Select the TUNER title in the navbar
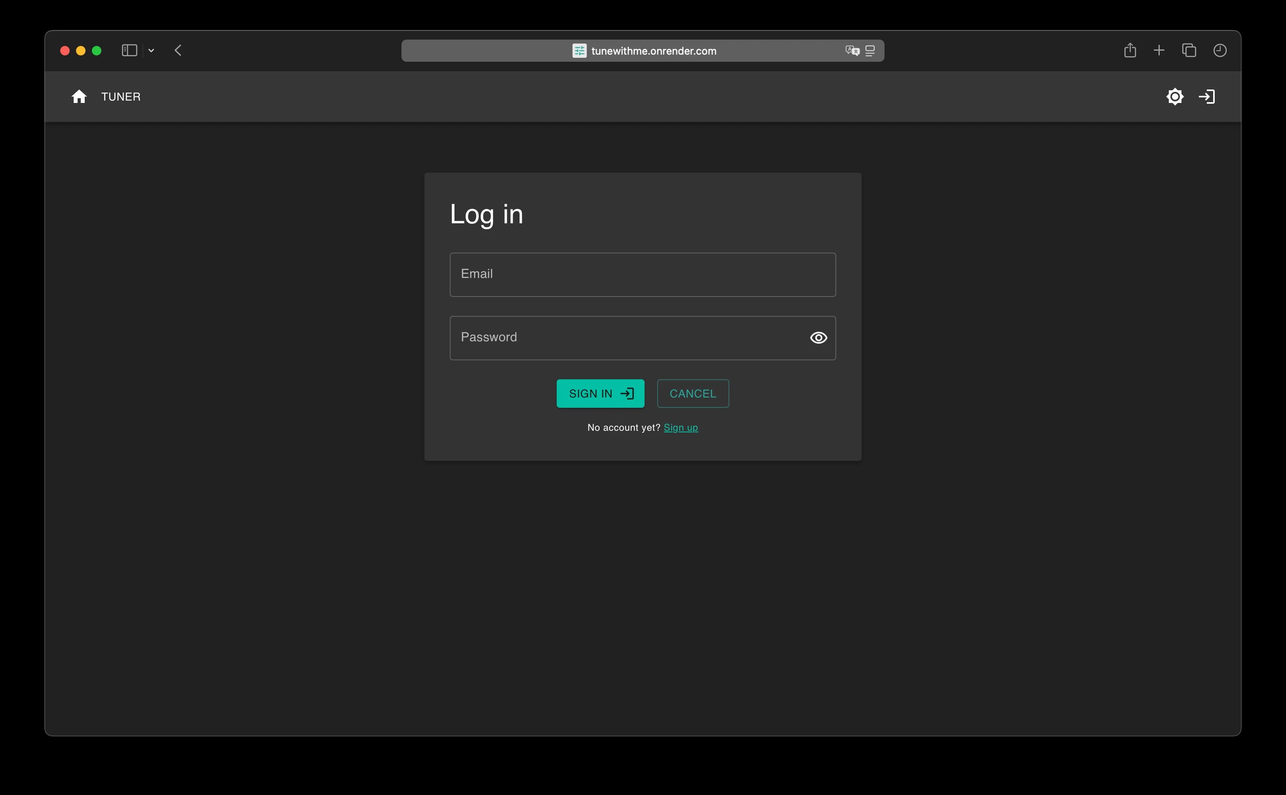The height and width of the screenshot is (795, 1286). click(121, 96)
